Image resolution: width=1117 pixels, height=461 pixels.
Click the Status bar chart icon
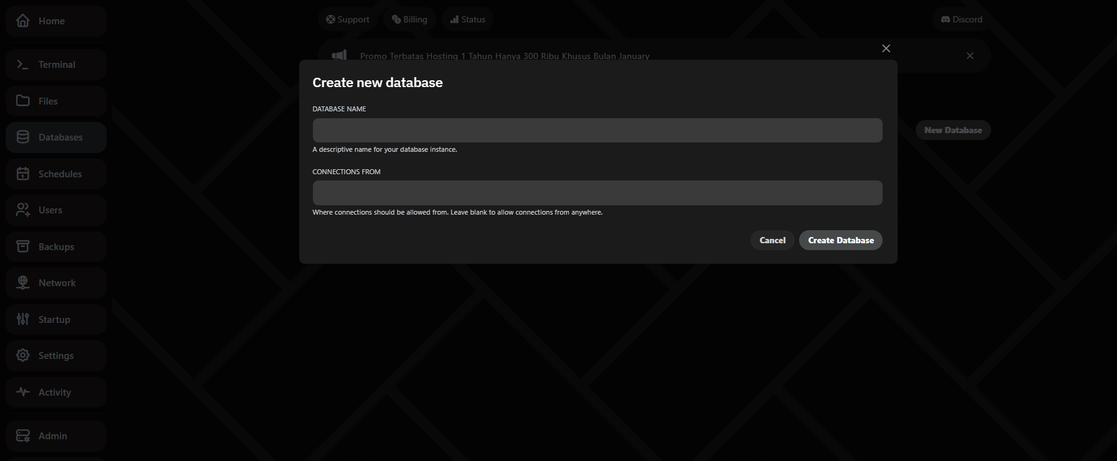(x=454, y=19)
